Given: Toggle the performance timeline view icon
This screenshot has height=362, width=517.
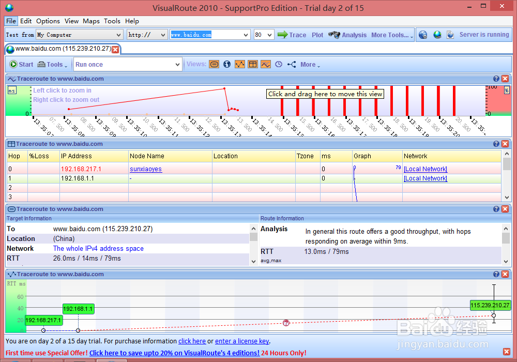Looking at the screenshot, I should pyautogui.click(x=266, y=64).
